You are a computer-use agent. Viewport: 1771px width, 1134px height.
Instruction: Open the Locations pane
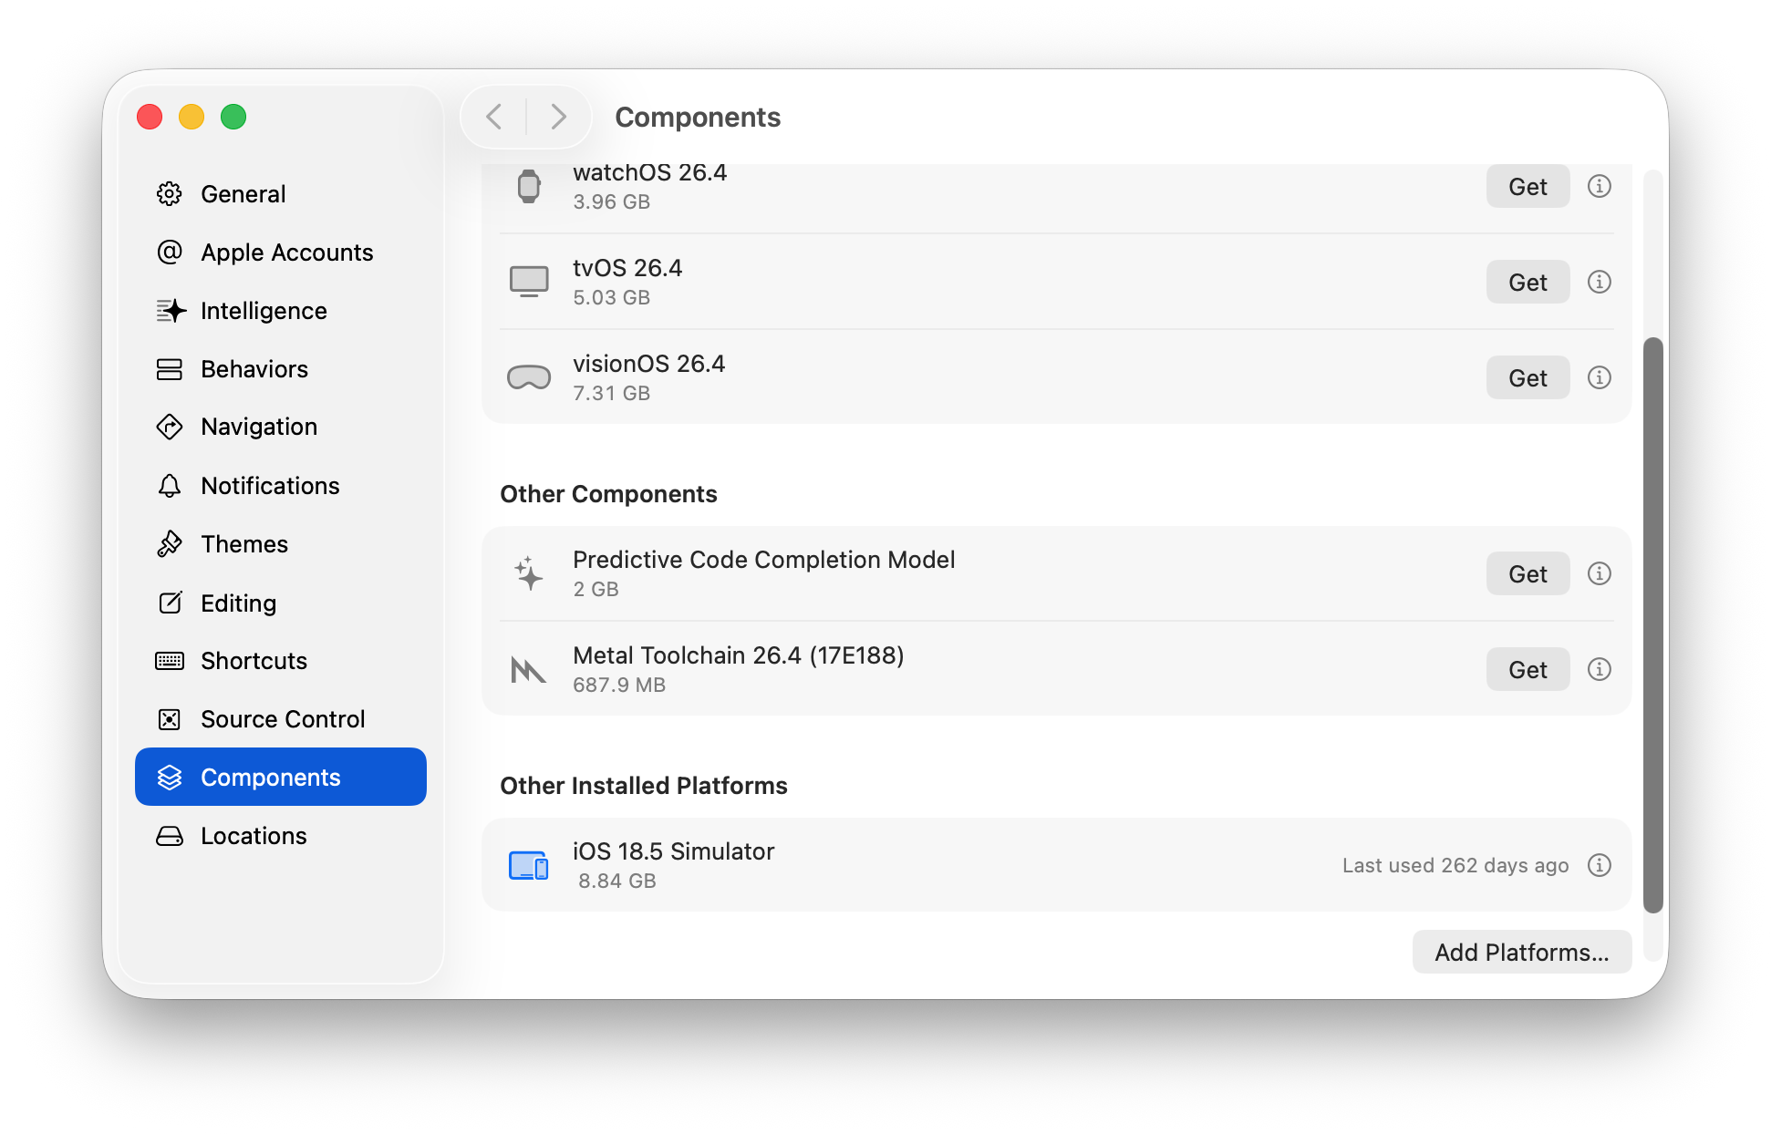pyautogui.click(x=253, y=836)
